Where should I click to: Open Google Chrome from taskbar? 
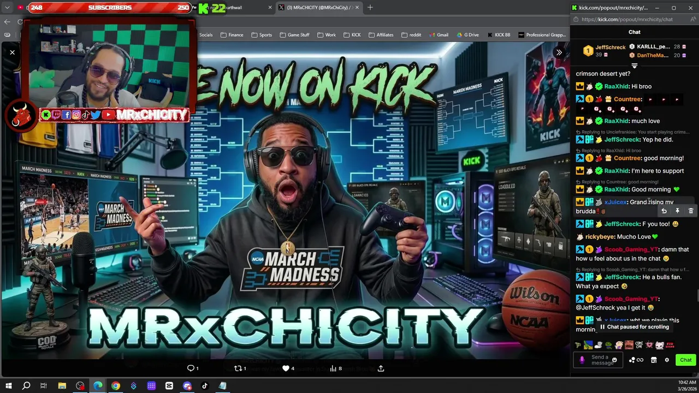116,386
